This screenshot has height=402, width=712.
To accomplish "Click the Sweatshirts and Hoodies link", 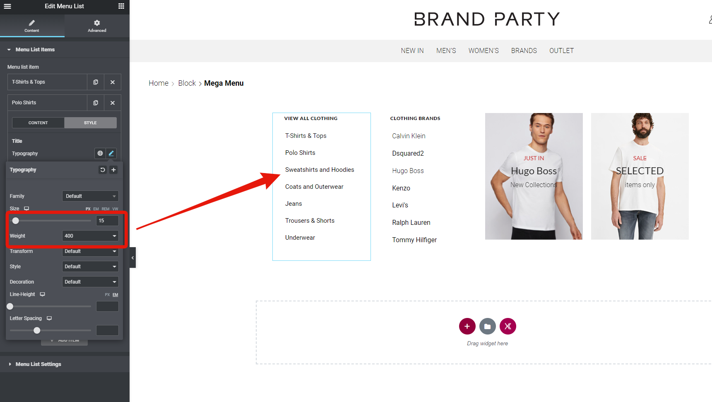I will point(320,170).
